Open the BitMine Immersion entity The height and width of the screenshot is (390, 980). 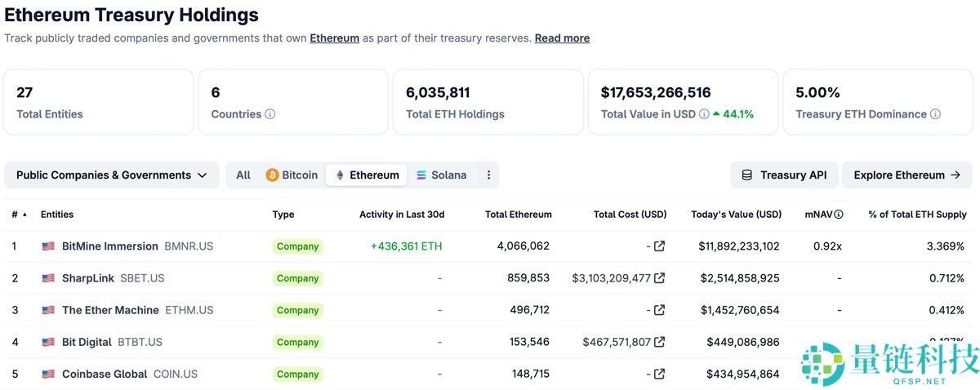coord(110,246)
